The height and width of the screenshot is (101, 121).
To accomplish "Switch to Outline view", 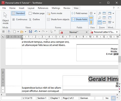I will coord(34,19).
